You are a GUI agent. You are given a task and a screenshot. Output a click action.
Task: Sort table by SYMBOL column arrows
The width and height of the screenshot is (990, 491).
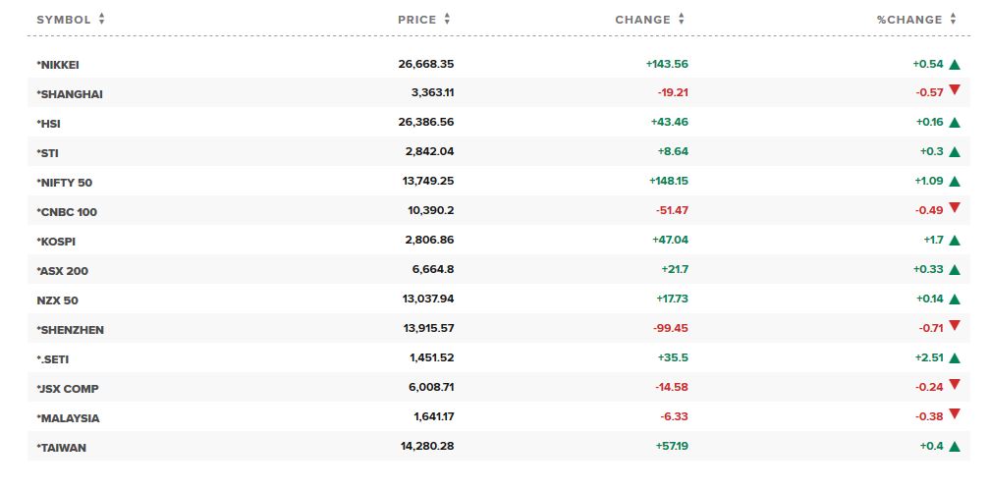click(x=102, y=20)
